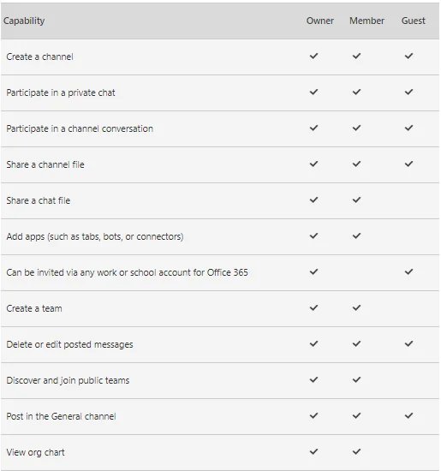The height and width of the screenshot is (471, 441).
Task: Click Member checkmark for View org chart
Action: click(x=356, y=451)
